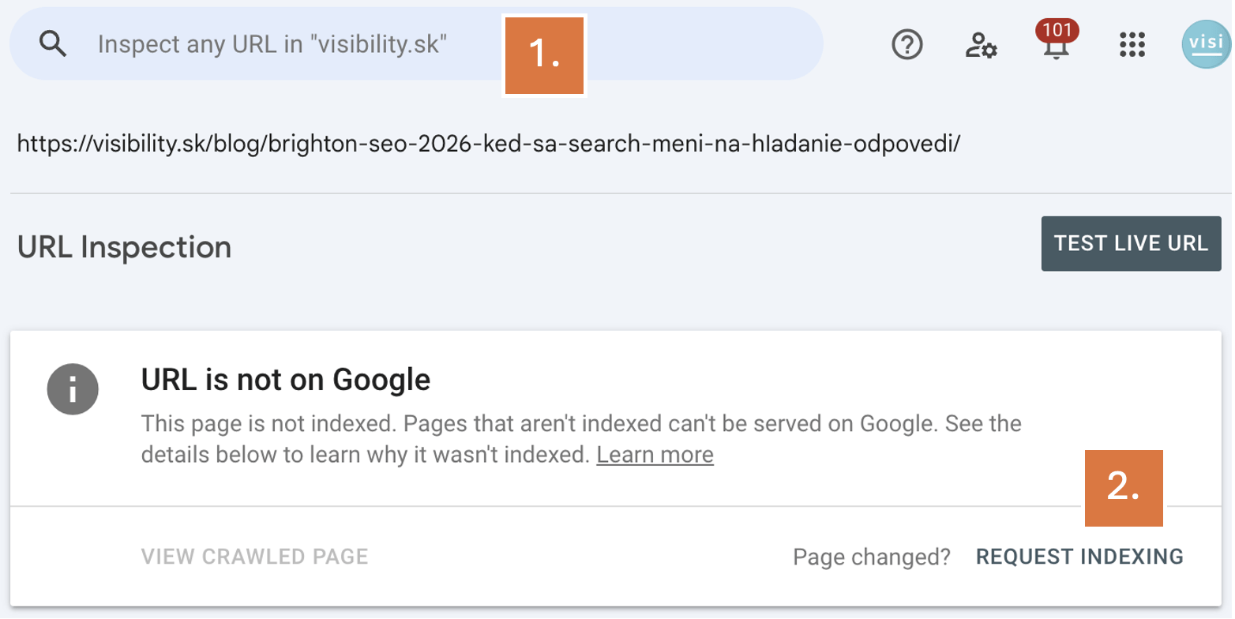Open users and permissions settings icon
The image size is (1235, 619).
[982, 45]
